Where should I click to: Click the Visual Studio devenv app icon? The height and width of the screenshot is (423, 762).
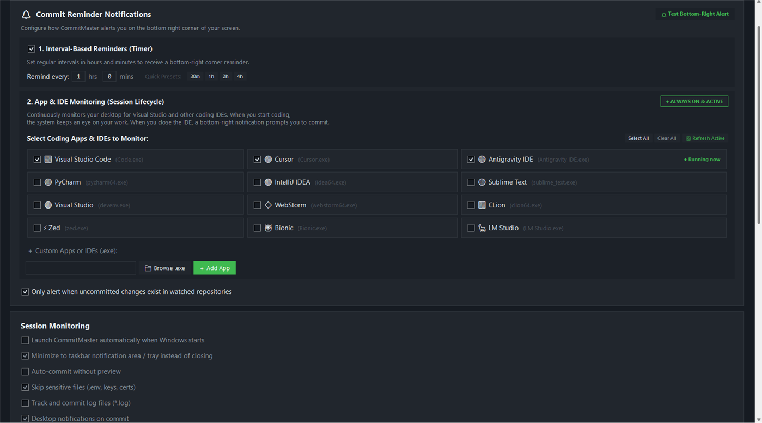tap(48, 205)
